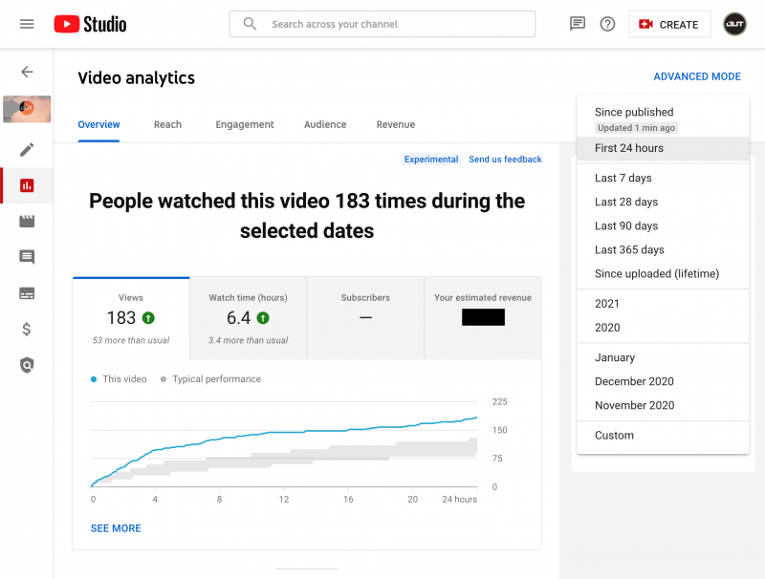The image size is (765, 579).
Task: Open the Details pencil icon in sidebar
Action: tap(27, 149)
